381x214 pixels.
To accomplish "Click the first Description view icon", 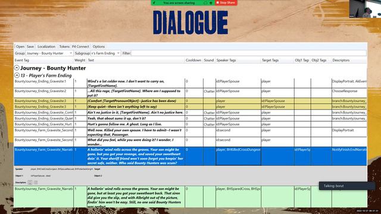I will point(30,182).
